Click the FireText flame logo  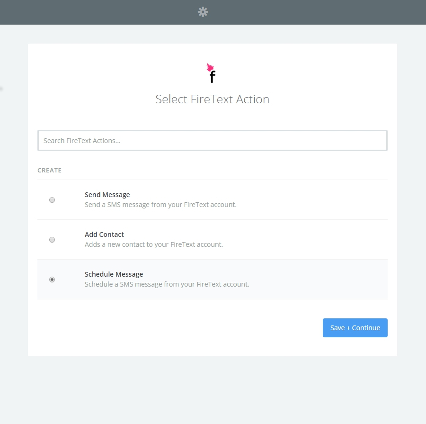212,73
